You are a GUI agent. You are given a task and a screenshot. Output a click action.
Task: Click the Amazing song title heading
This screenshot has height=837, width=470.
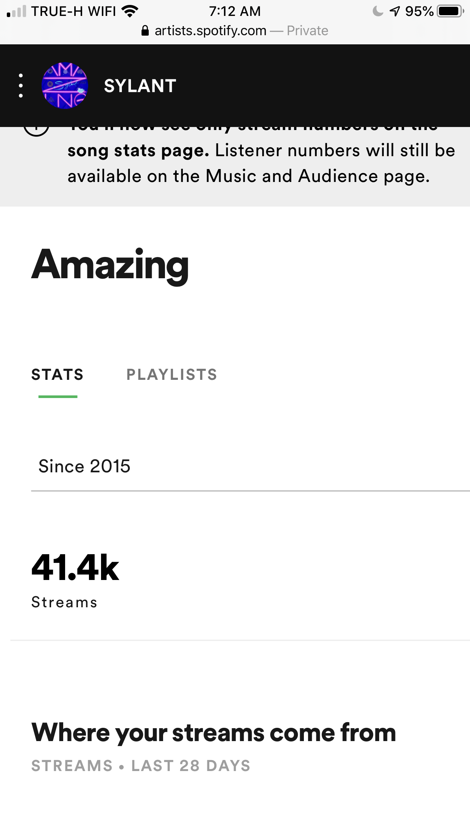[110, 265]
